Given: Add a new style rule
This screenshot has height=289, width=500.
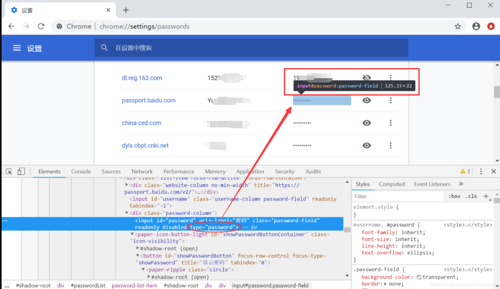Looking at the screenshot, I should 486,196.
